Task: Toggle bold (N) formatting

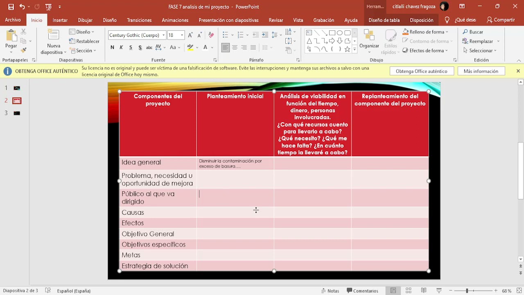Action: [112, 48]
